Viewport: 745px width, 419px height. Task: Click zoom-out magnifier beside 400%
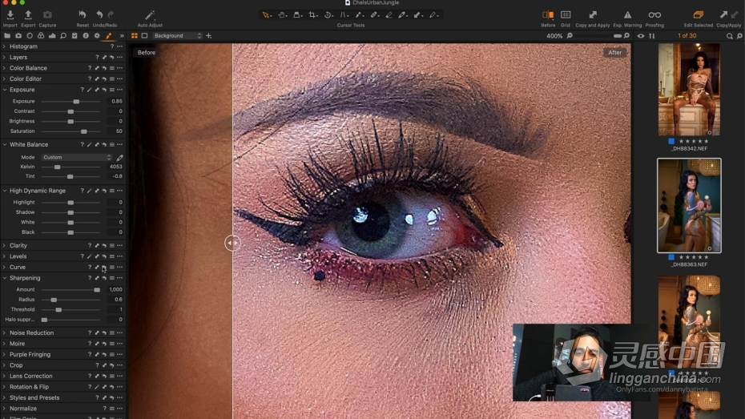click(x=570, y=35)
